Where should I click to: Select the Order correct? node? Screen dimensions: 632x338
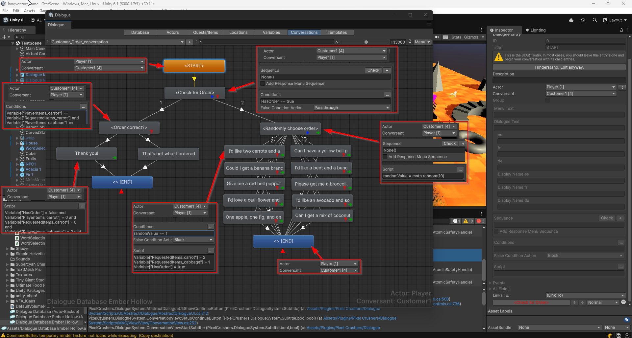[x=129, y=127]
